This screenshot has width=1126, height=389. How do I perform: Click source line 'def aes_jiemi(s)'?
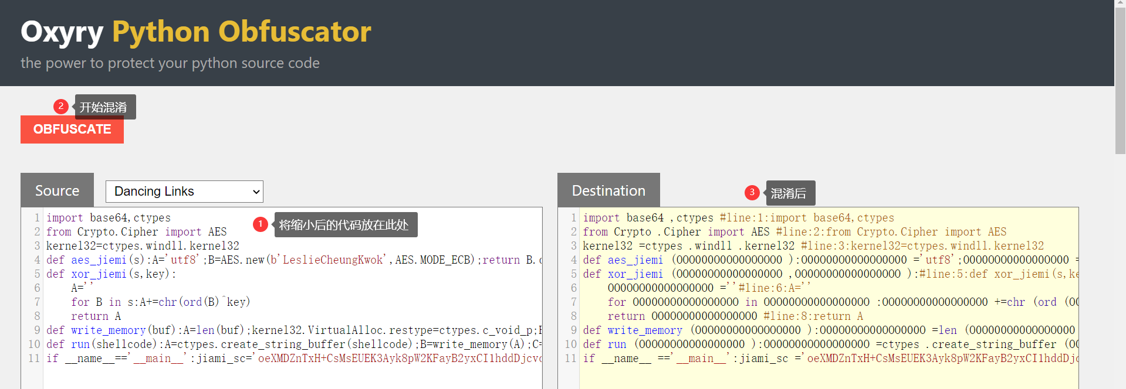pyautogui.click(x=294, y=260)
